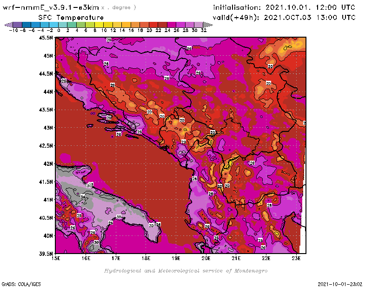Click the '40.5N' latitude axis label

(46, 218)
